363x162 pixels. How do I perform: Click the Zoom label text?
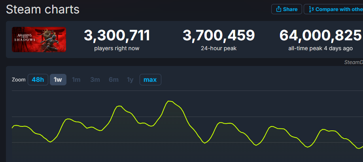tap(19, 79)
